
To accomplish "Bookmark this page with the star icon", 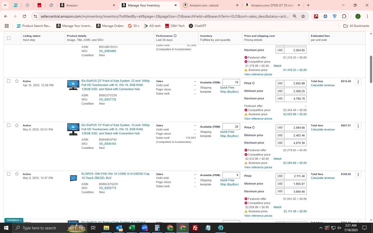I will click(303, 16).
